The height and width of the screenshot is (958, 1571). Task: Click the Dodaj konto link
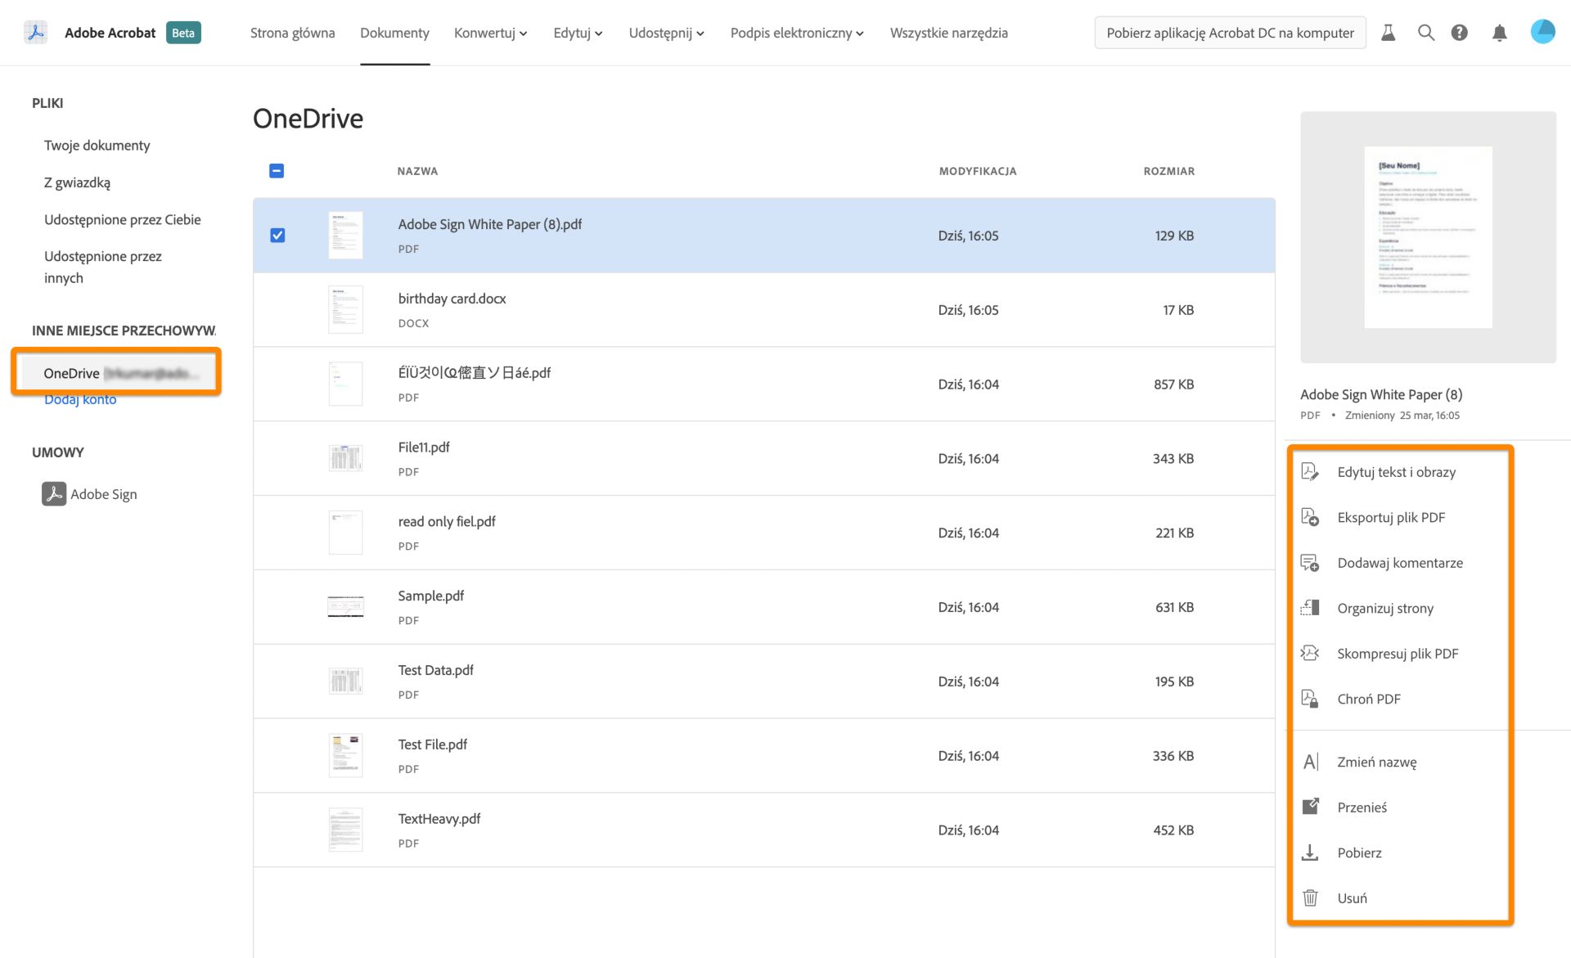(x=80, y=399)
